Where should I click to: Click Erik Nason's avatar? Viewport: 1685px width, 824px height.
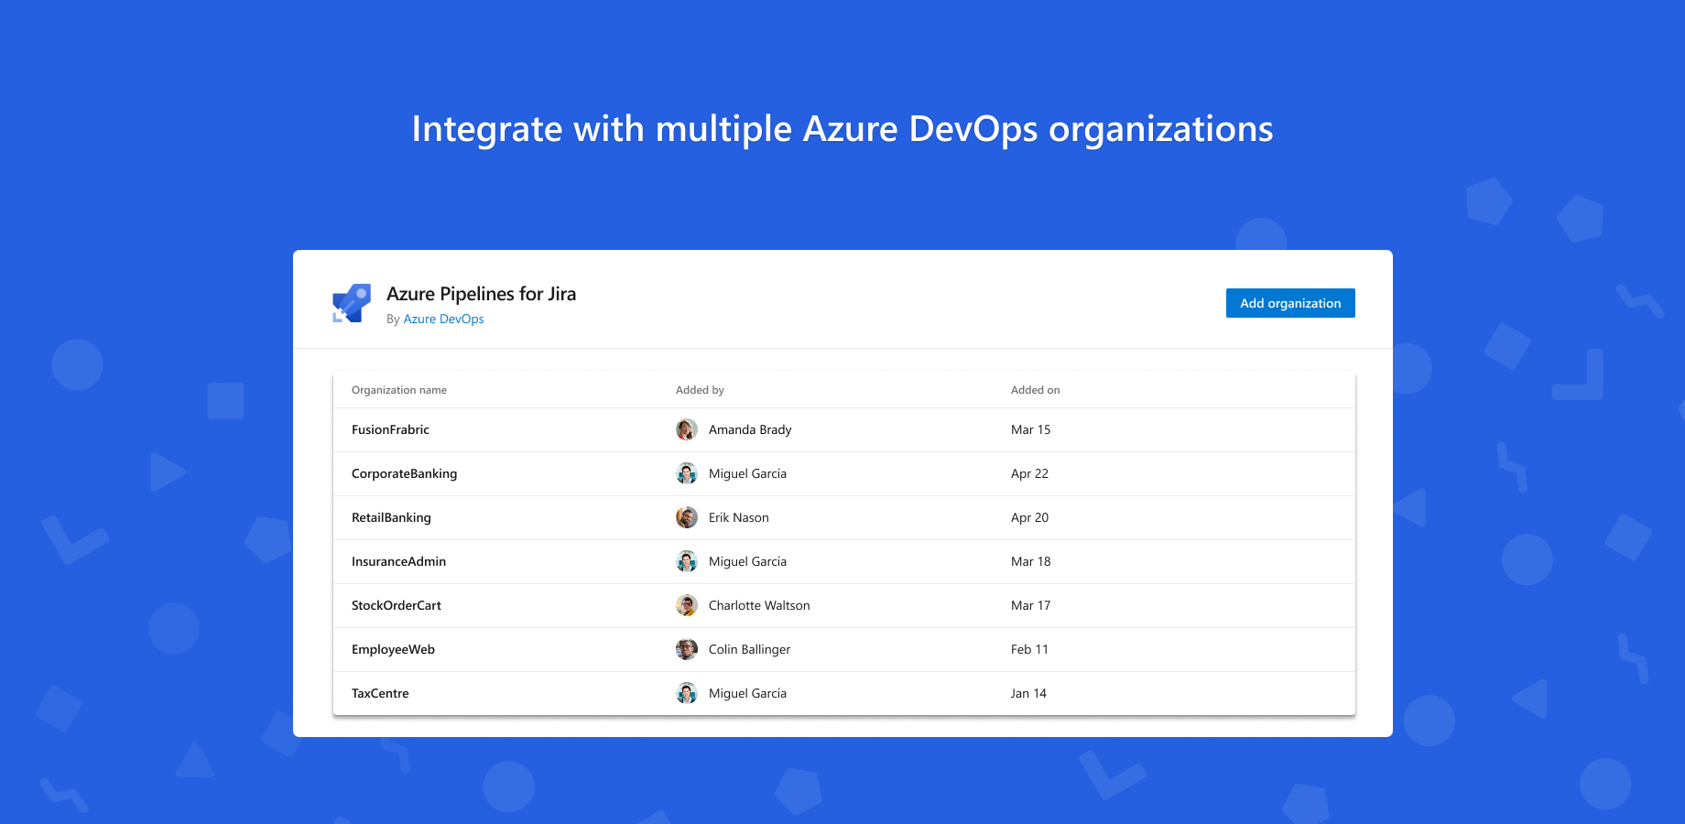(687, 517)
